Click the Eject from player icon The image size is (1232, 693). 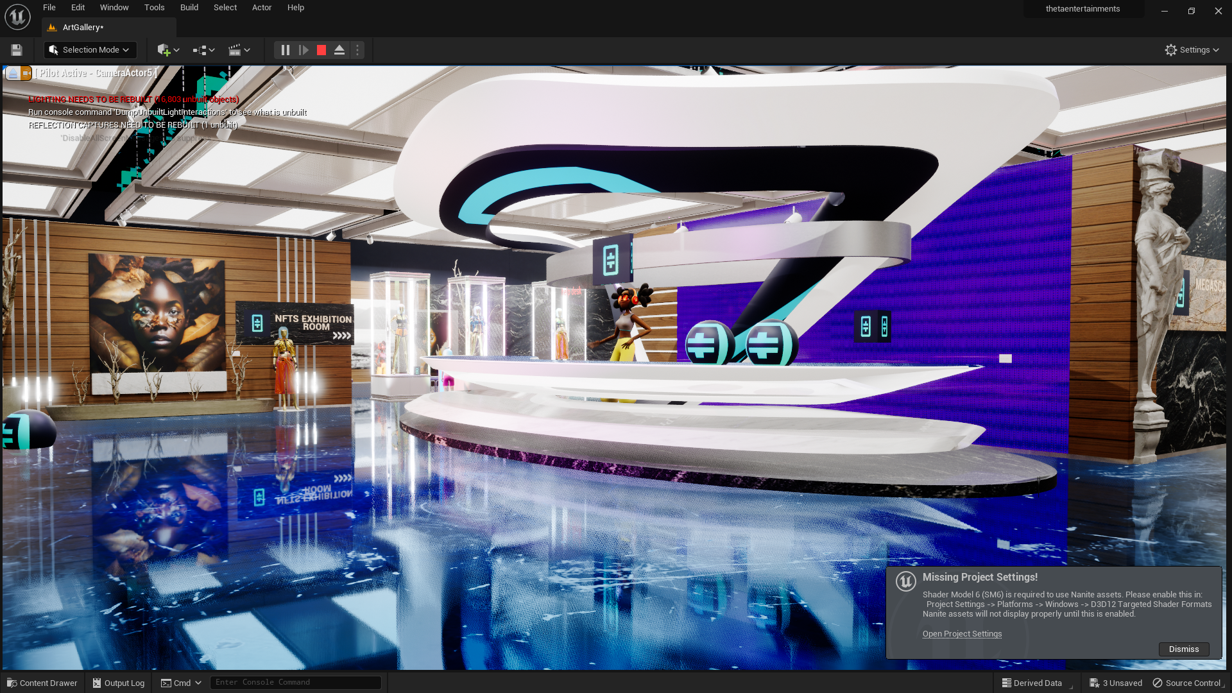339,50
